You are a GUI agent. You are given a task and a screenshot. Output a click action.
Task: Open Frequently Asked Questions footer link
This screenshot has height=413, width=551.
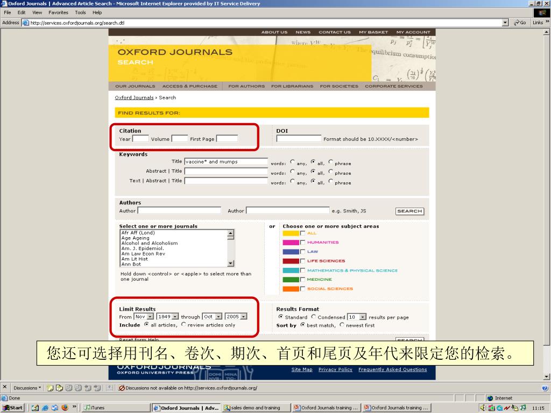(x=392, y=369)
